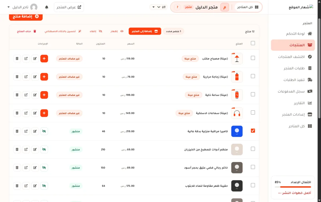The height and width of the screenshot is (202, 321).
Task: Open Payments Log (سجل المدفوعات) in sidebar
Action: pos(293,91)
